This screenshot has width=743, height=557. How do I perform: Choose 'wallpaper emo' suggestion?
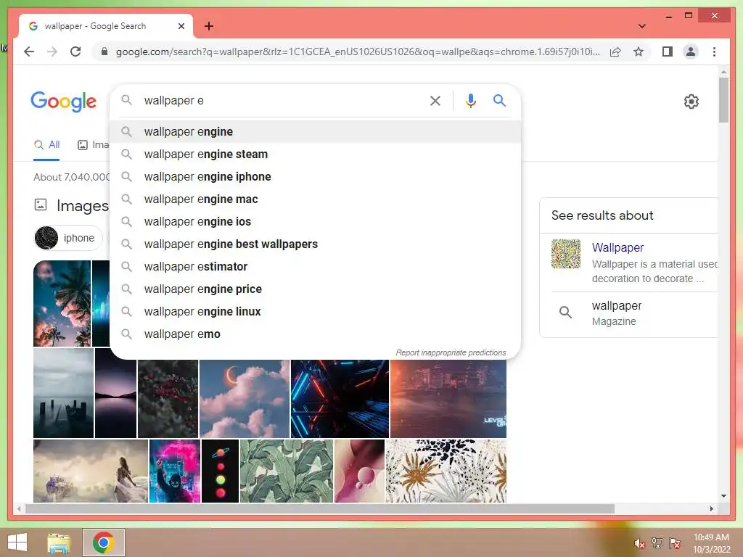(315, 334)
